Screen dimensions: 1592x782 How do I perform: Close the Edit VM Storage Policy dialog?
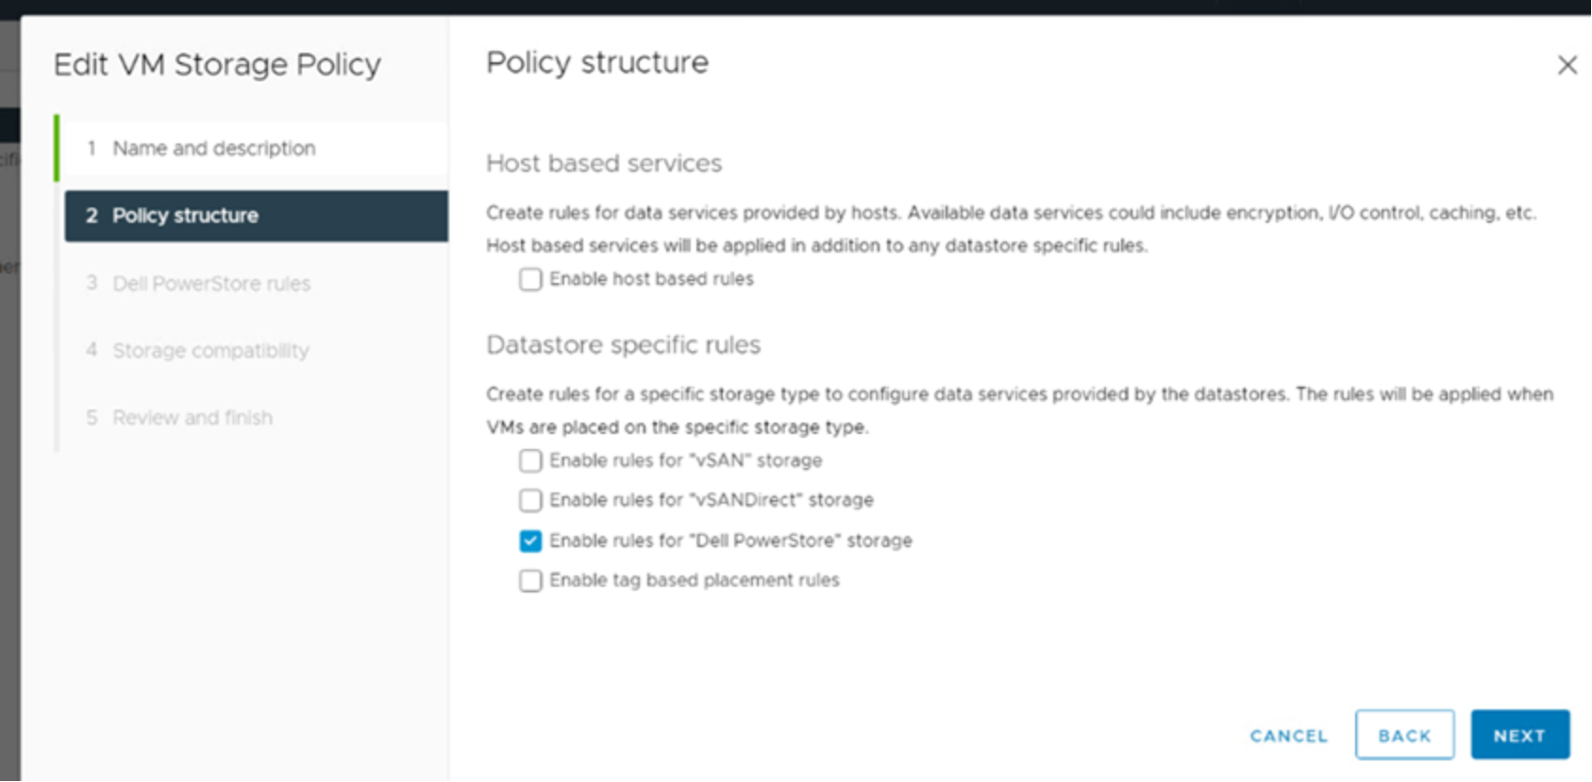click(x=1567, y=65)
